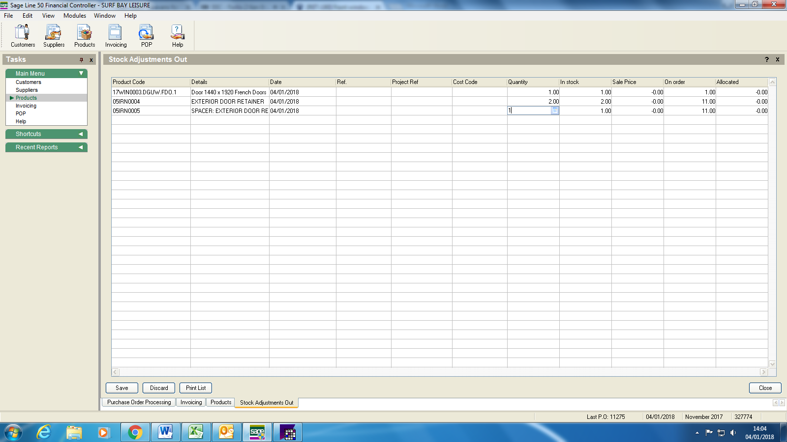Viewport: 787px width, 442px height.
Task: Open calculator button in Quantity cell
Action: [x=555, y=111]
